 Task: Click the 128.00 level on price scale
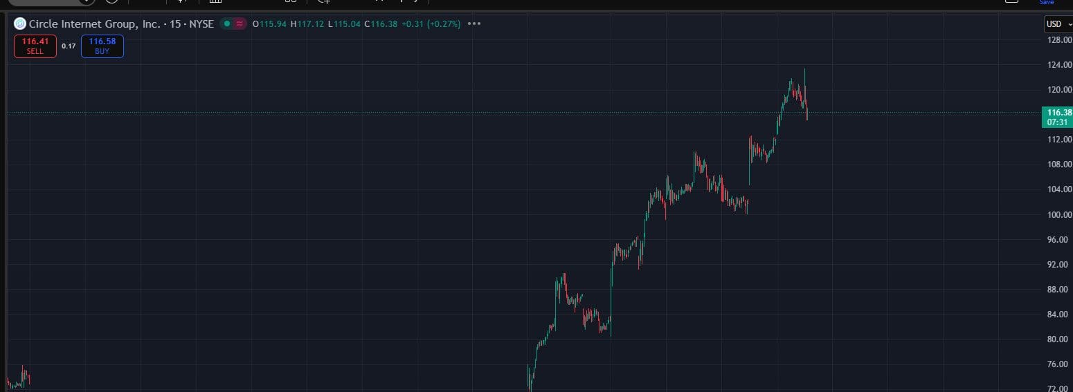1059,40
